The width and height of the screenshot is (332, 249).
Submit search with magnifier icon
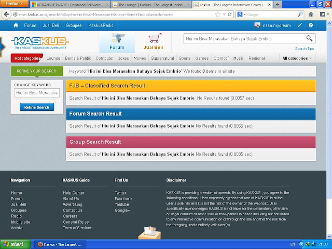pyautogui.click(x=309, y=38)
